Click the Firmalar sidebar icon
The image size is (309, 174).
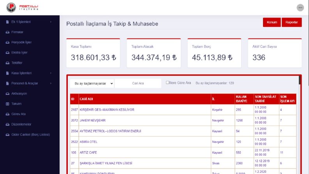[7, 32]
